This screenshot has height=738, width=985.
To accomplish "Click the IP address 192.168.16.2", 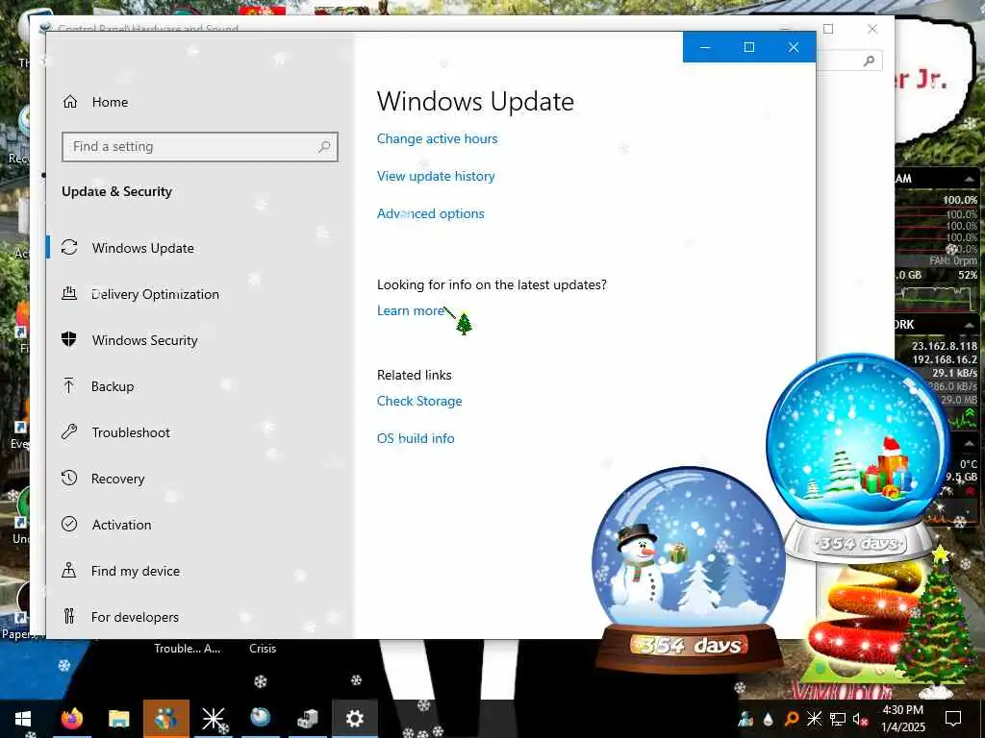I will [x=945, y=359].
